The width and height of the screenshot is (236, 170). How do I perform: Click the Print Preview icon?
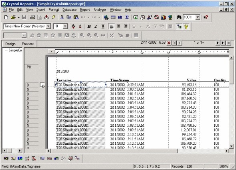(40, 17)
